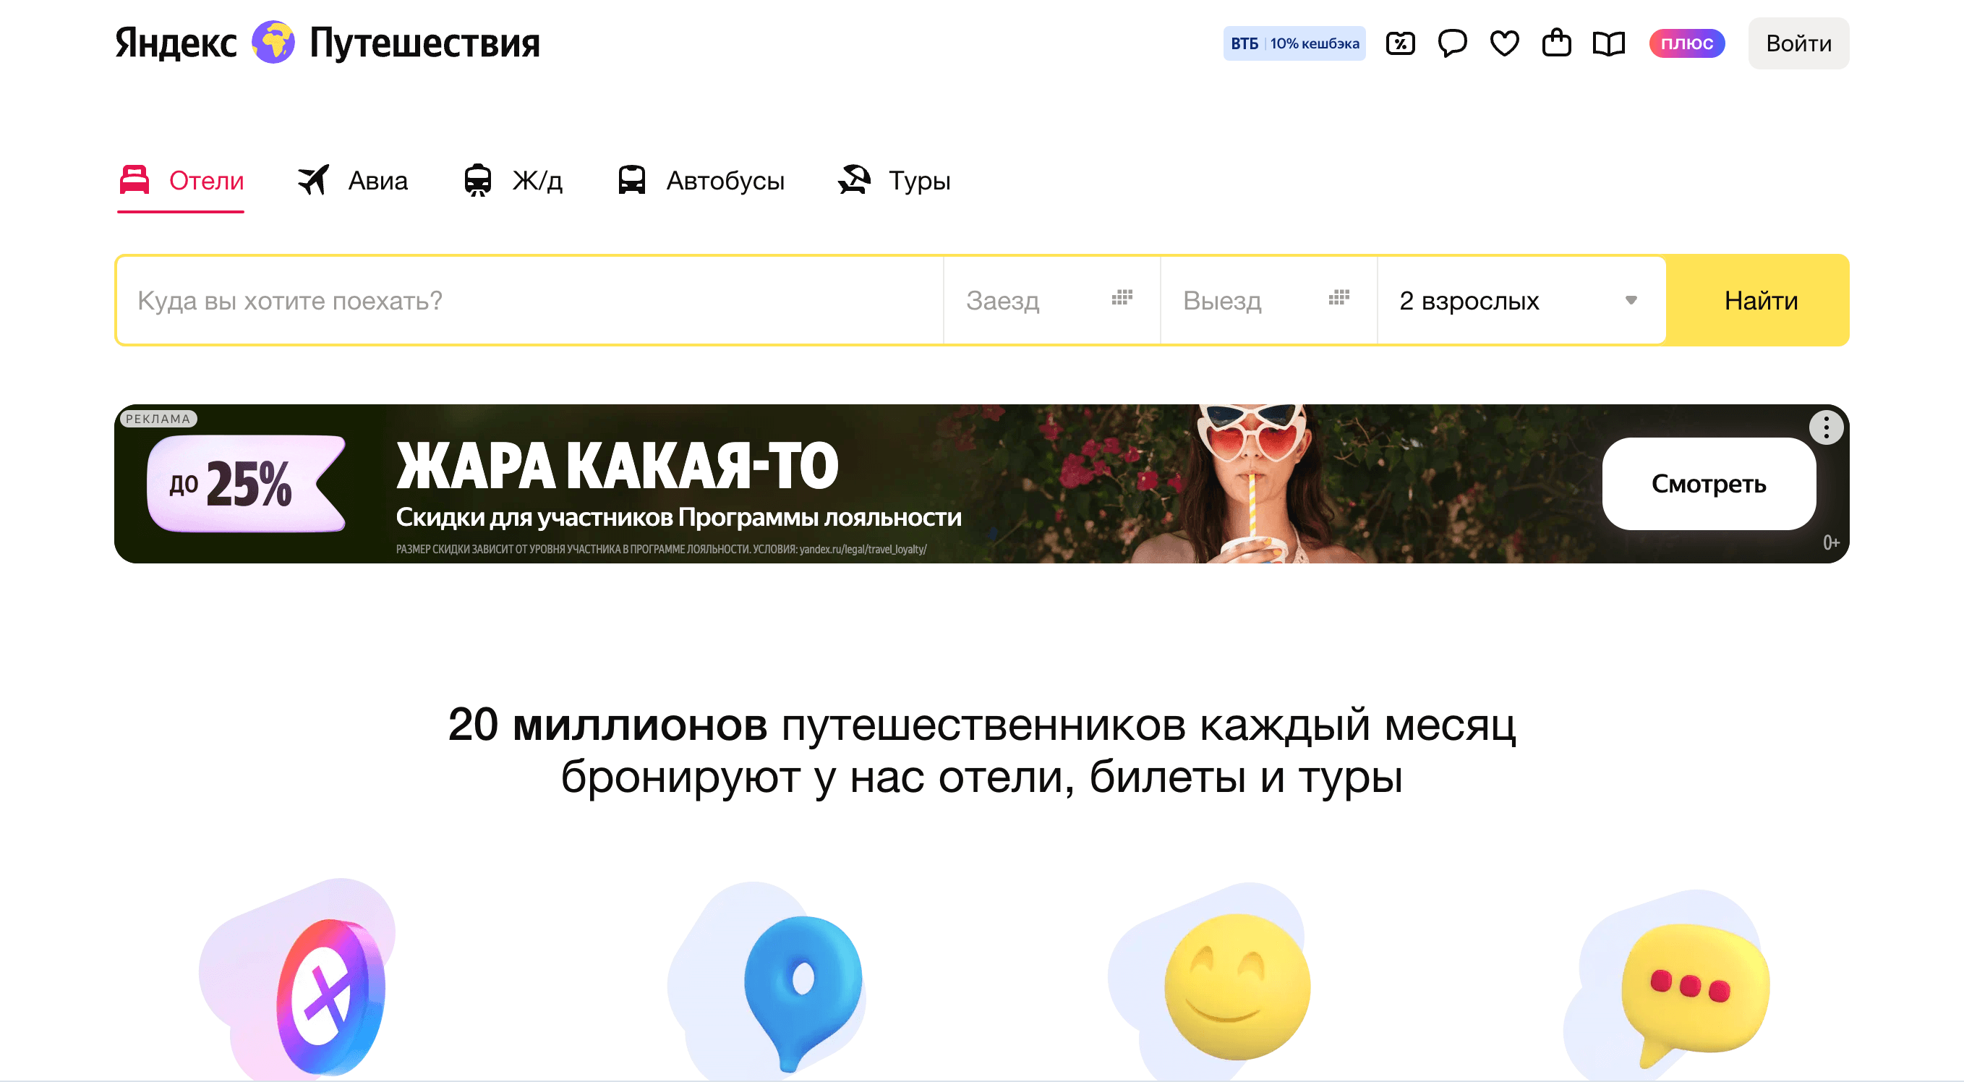The width and height of the screenshot is (1964, 1082).
Task: Open the Путешествия home link
Action: [x=424, y=43]
